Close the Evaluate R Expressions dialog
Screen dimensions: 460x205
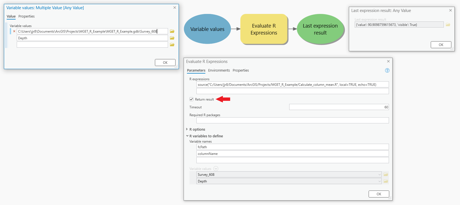coord(388,61)
